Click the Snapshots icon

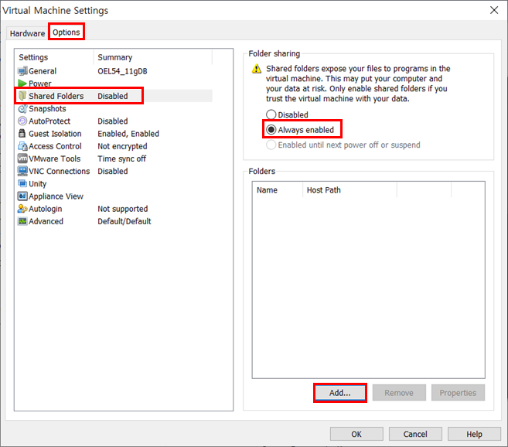22,108
